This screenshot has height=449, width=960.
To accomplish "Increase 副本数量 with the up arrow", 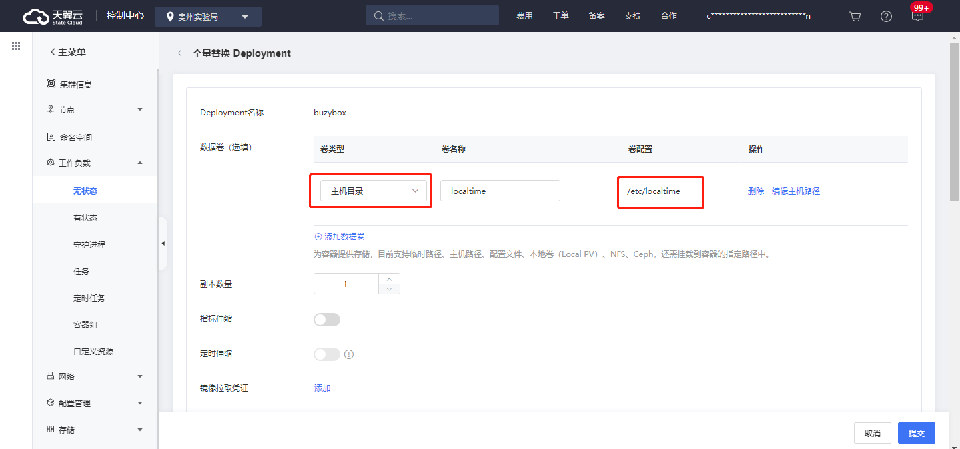I will coord(390,278).
